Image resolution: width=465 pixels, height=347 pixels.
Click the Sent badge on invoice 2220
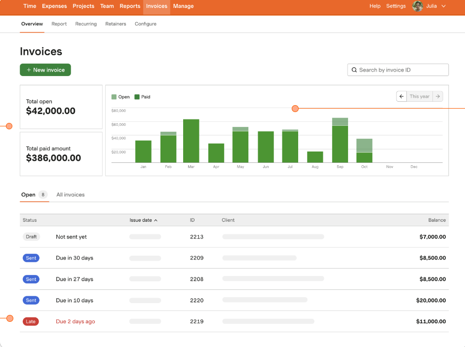click(x=31, y=300)
